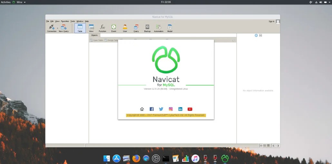The image size is (332, 164).
Task: Open a New Query from toolbar
Action: (63, 28)
